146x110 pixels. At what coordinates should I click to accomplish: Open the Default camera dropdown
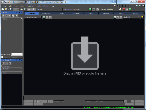point(131,17)
